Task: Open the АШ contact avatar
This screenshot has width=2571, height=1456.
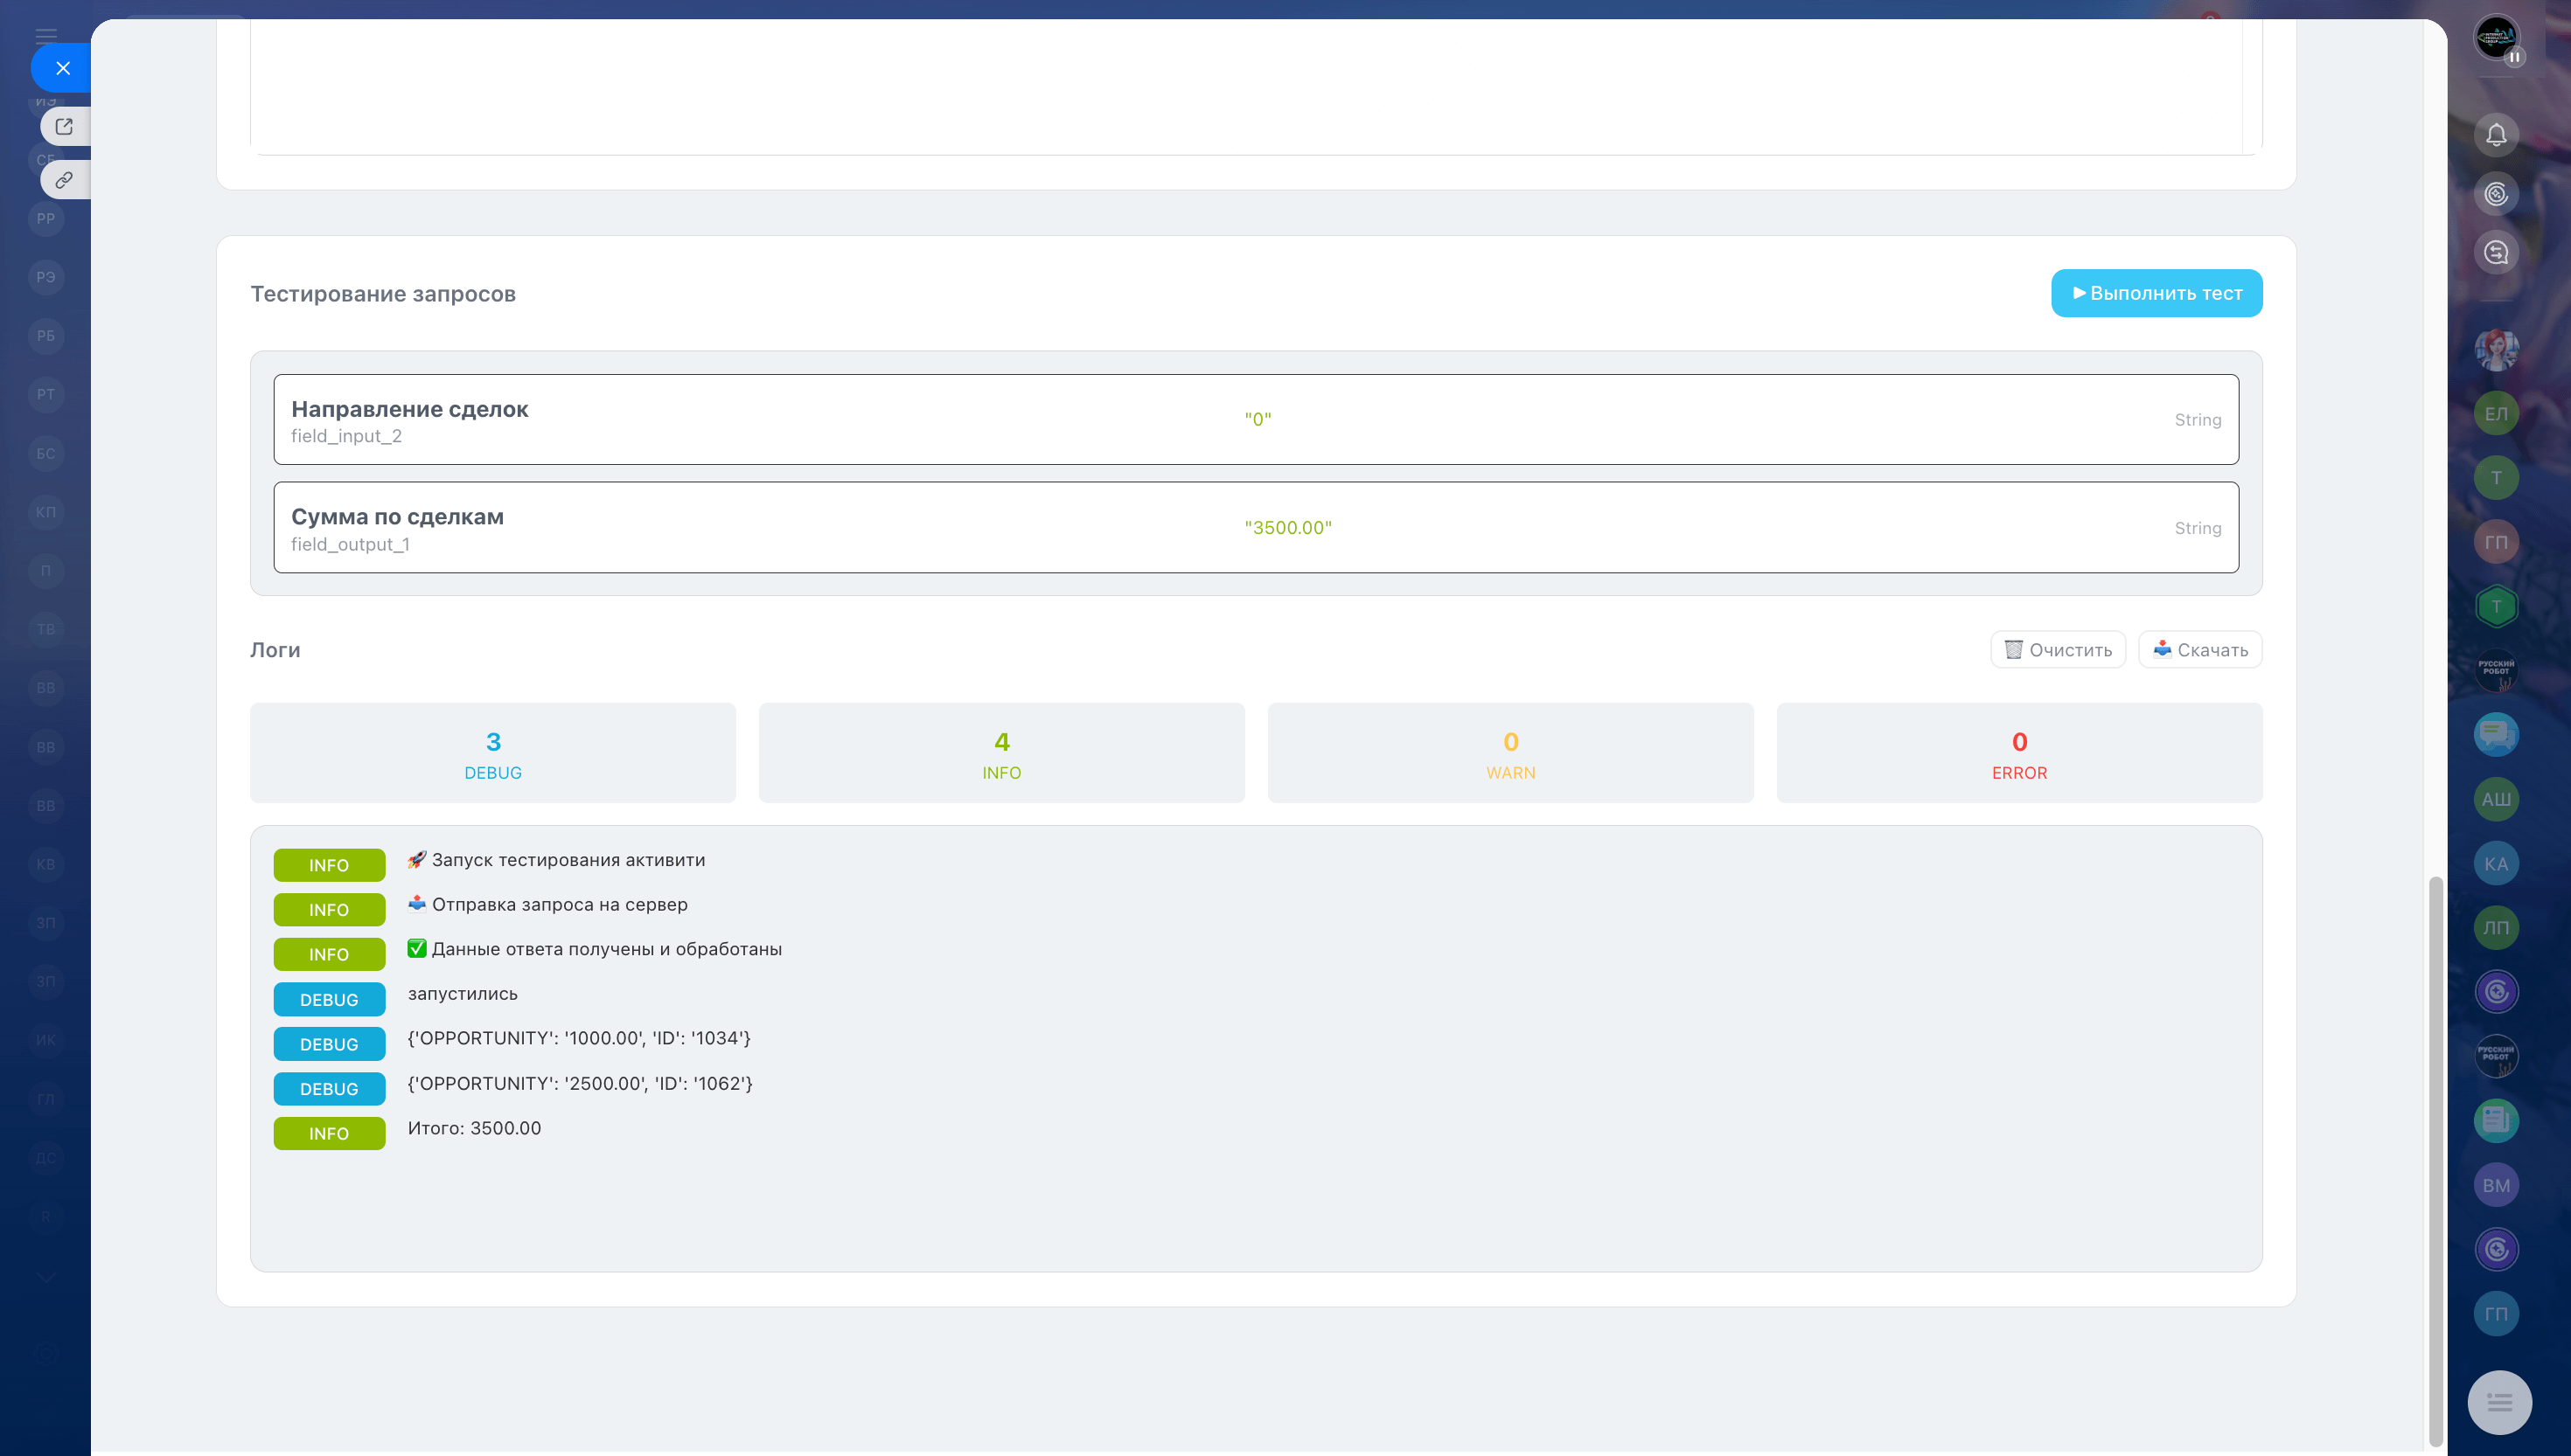Action: 2496,799
